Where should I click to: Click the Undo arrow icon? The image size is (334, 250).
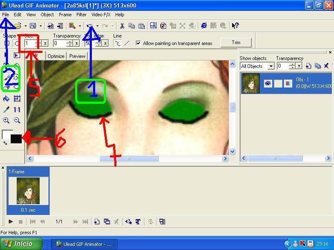point(90,26)
